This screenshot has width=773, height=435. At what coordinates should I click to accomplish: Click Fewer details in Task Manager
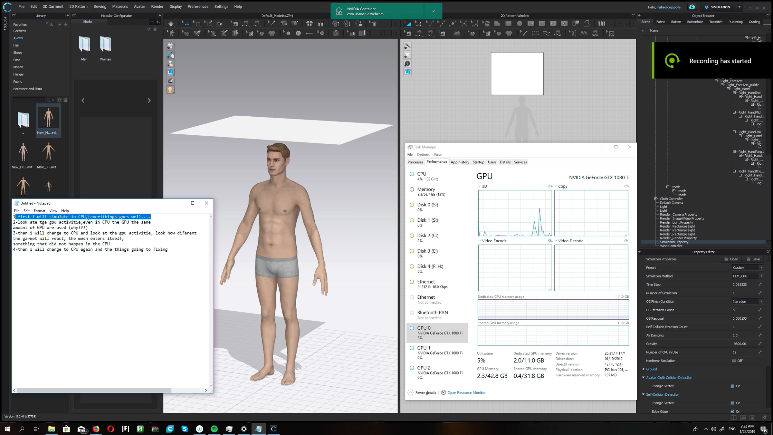coord(425,392)
